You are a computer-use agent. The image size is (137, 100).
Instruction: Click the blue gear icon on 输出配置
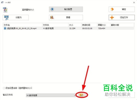tap(52, 9)
